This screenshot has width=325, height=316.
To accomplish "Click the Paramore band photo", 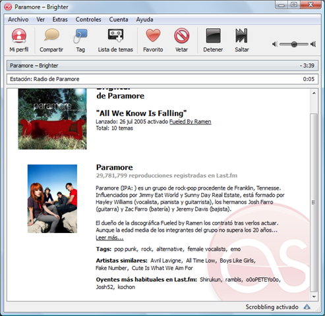I will tap(52, 199).
